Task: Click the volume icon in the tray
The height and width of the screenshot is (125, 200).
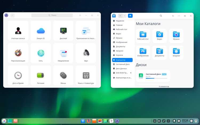Action: (x=159, y=121)
